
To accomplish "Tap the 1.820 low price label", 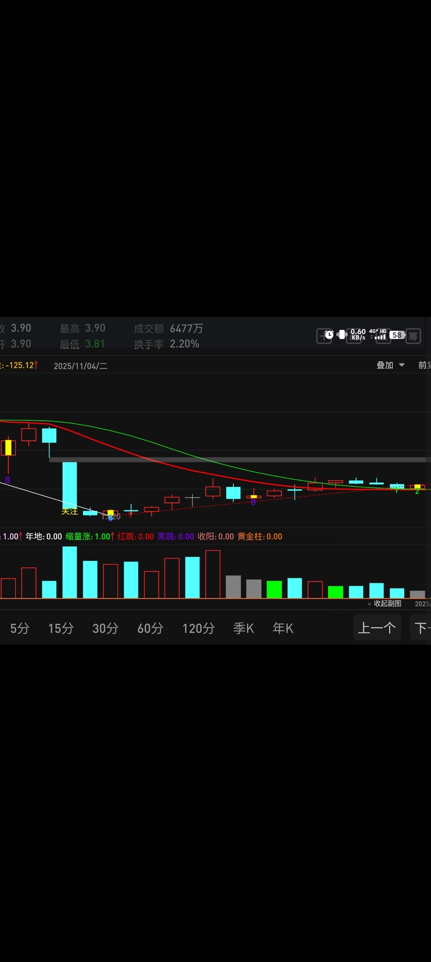I will click(111, 517).
